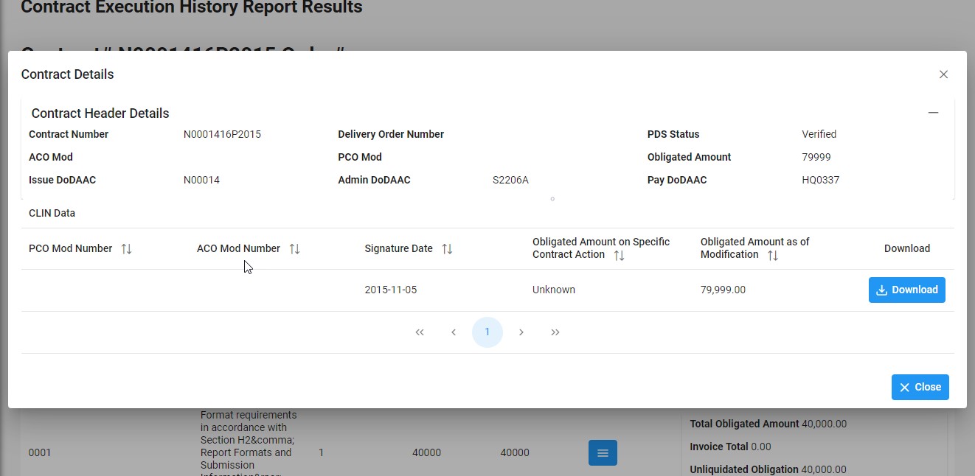Click the Signature Date value 2015-11-05
The image size is (975, 476).
tap(391, 290)
